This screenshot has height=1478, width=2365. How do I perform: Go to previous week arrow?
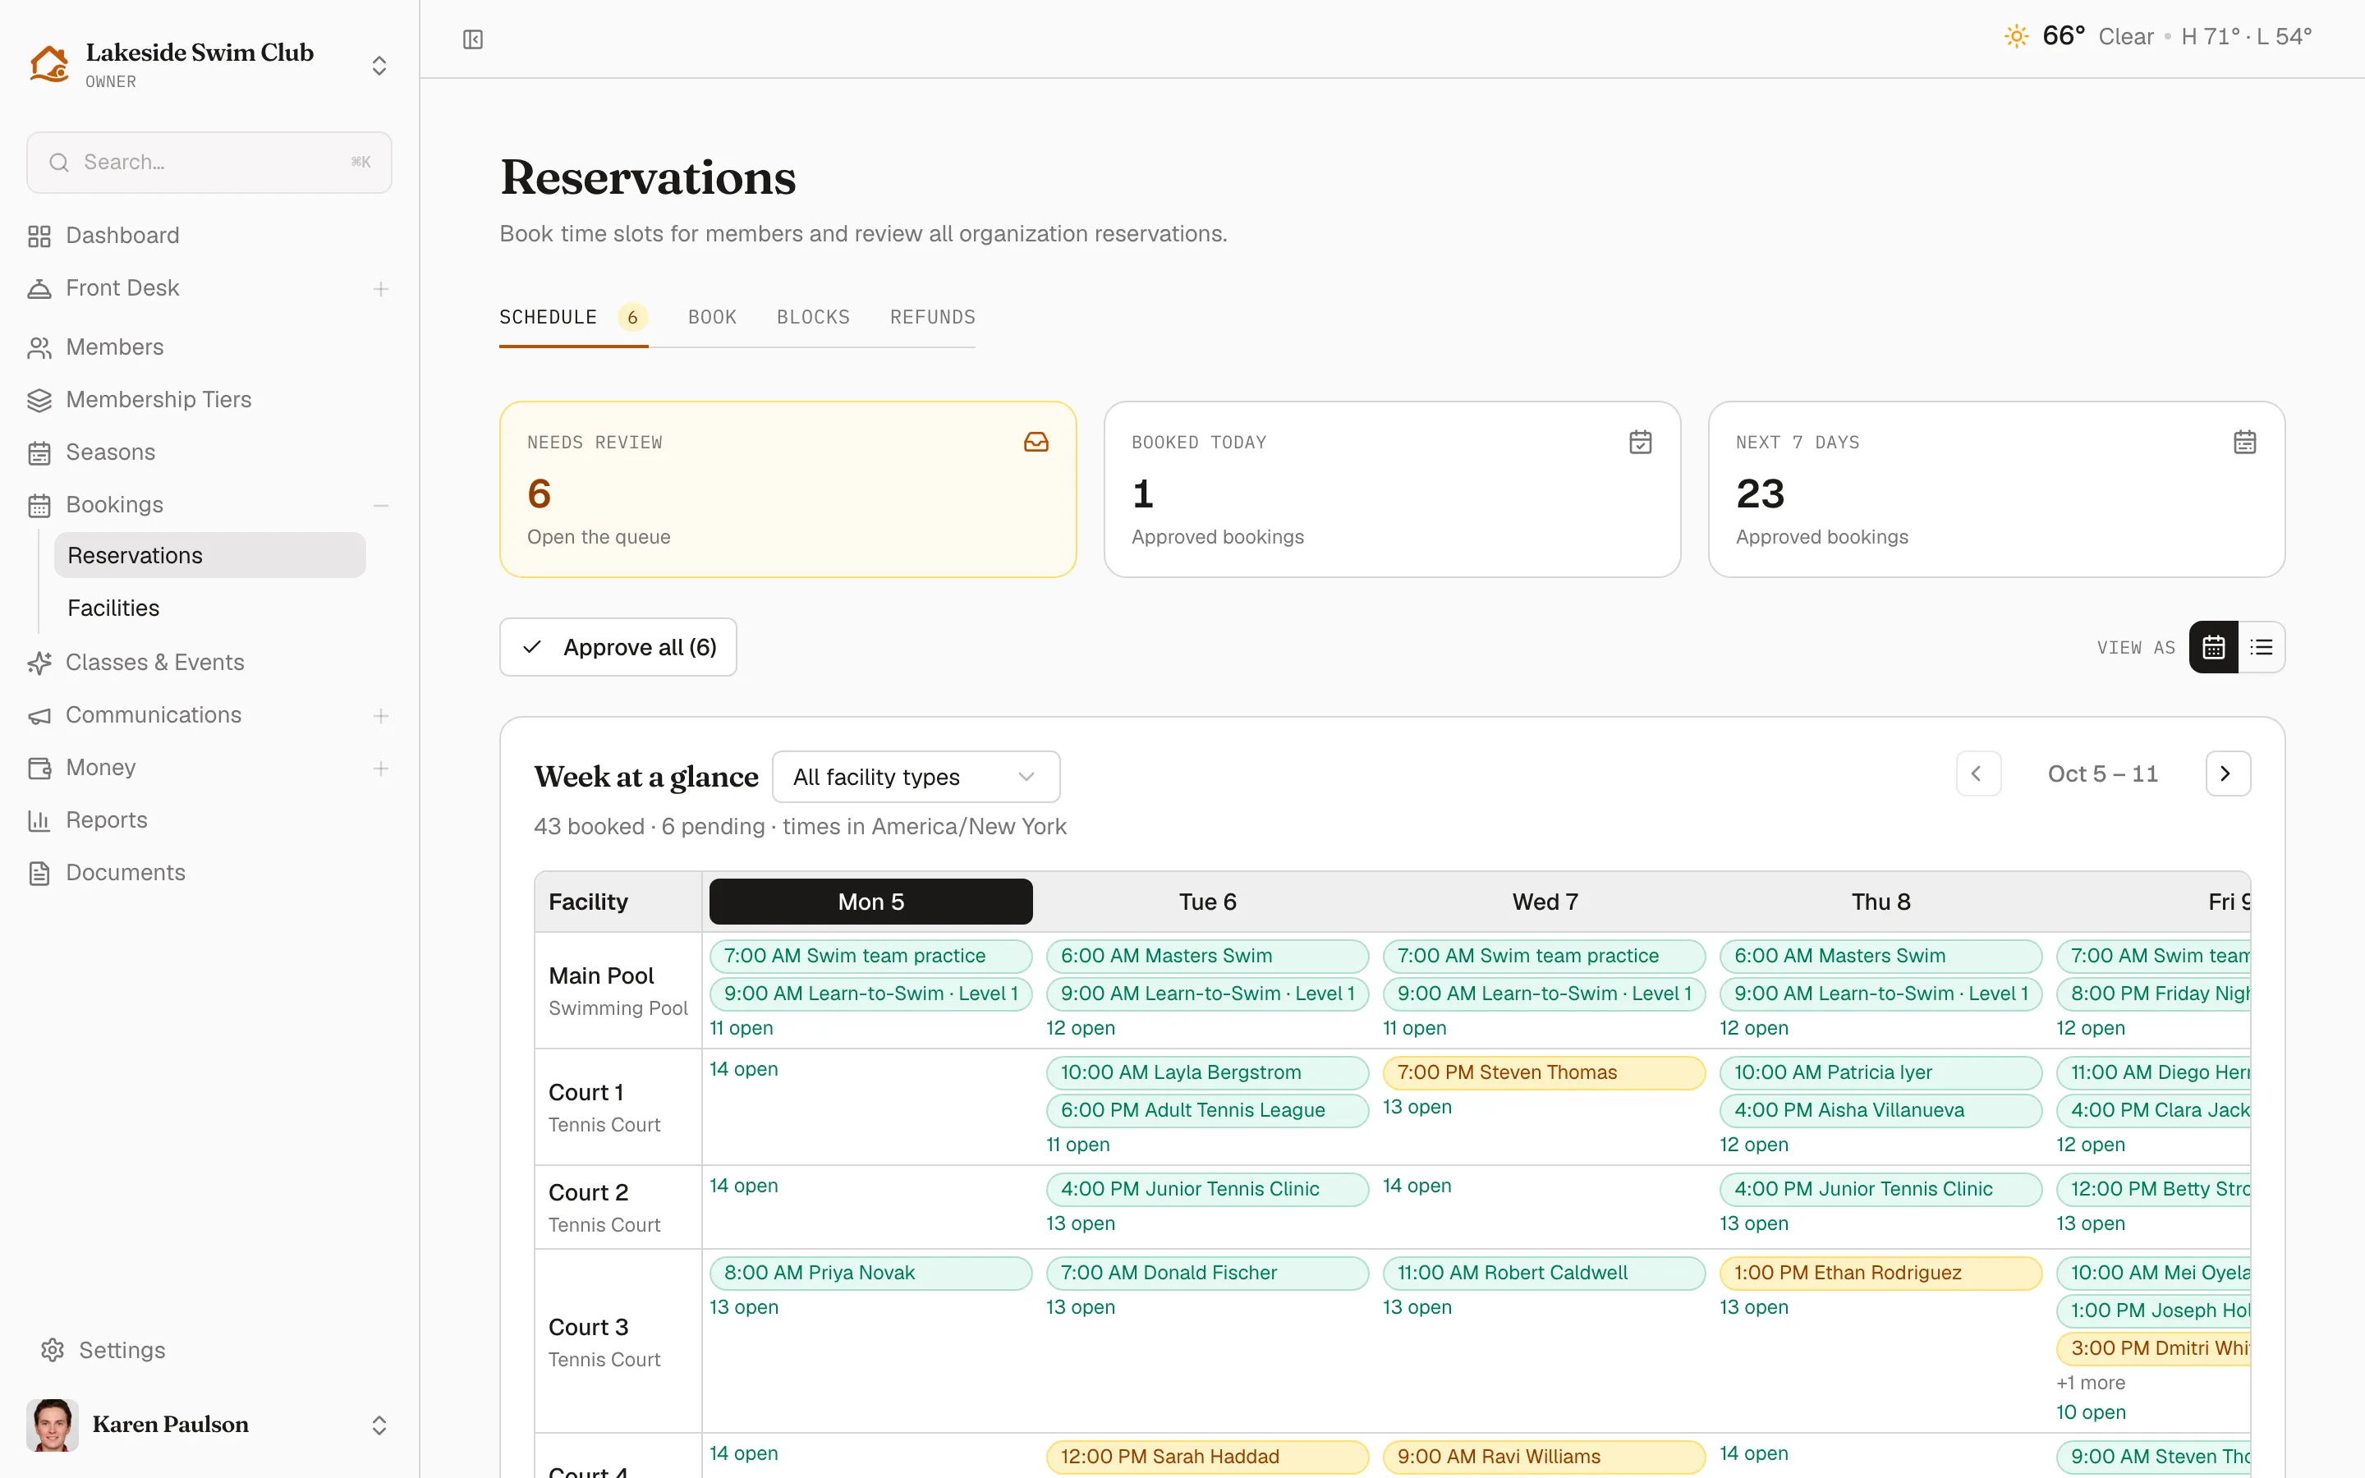1978,774
